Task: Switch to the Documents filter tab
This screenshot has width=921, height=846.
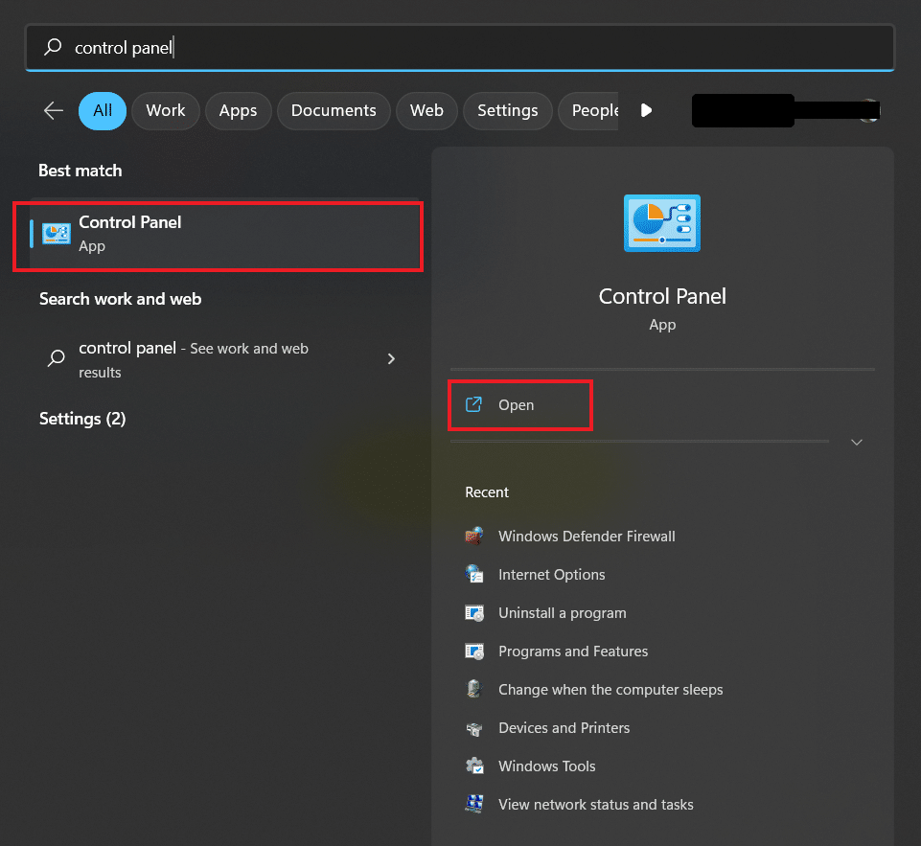Action: 334,111
